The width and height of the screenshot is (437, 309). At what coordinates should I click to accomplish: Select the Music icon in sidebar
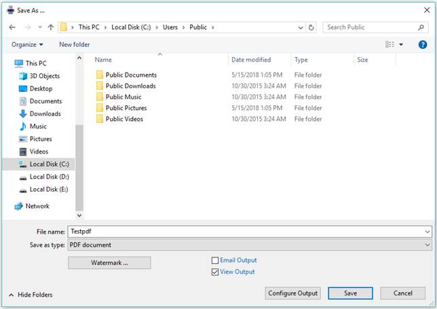pyautogui.click(x=23, y=126)
